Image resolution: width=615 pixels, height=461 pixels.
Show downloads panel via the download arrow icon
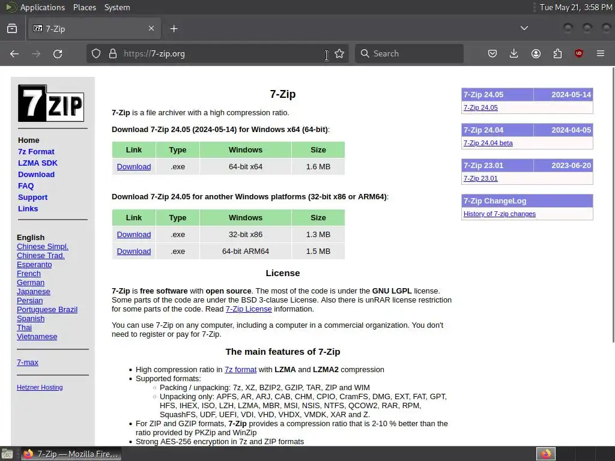click(x=514, y=53)
